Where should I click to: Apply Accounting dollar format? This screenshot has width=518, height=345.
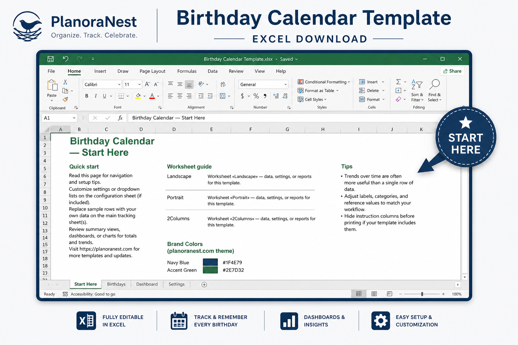242,96
